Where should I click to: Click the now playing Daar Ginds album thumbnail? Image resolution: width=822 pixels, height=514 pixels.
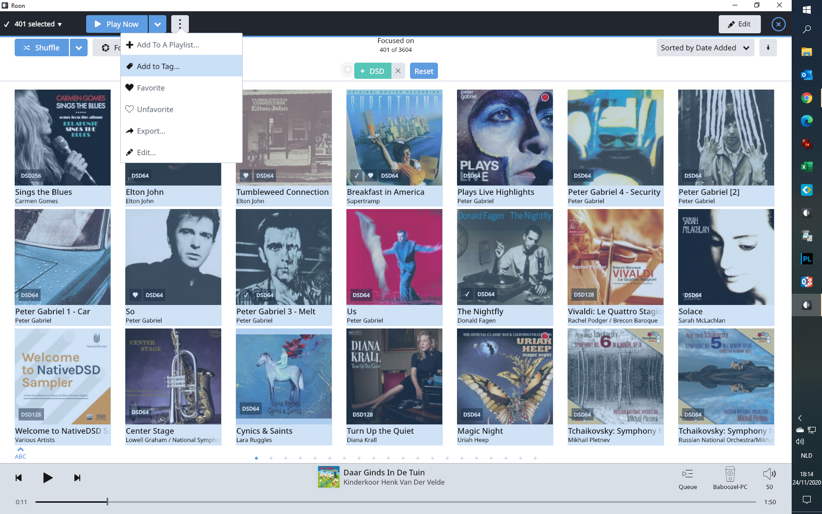[x=328, y=477]
